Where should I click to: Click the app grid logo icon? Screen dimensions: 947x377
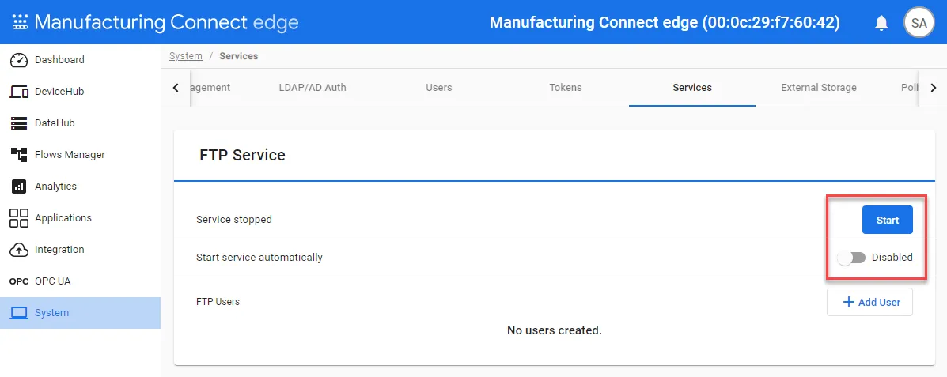point(20,22)
